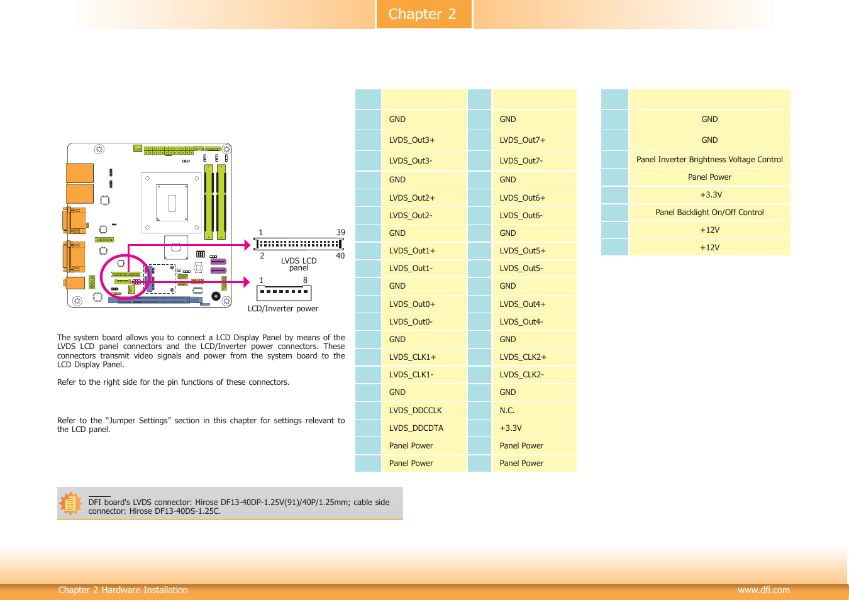Click the 8-pin LCD/Inverter power connector drawing

tap(284, 292)
